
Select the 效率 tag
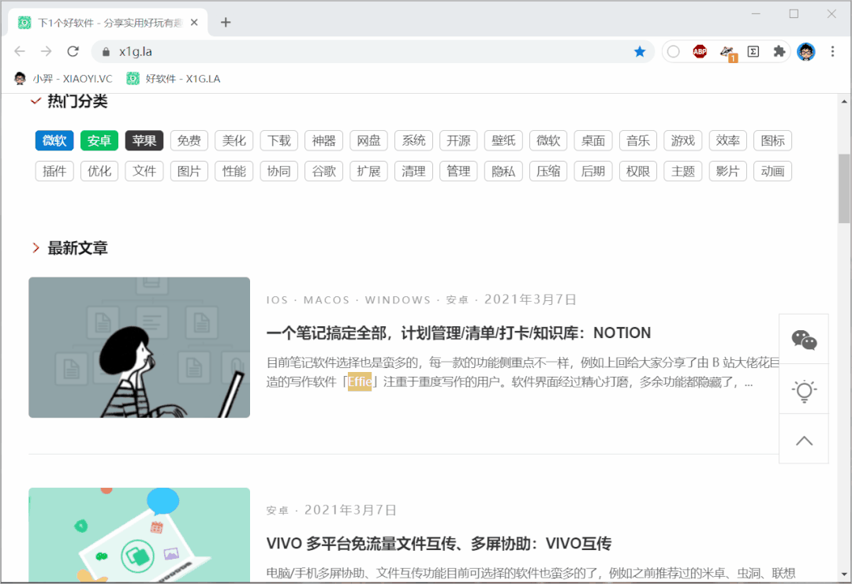coord(728,140)
